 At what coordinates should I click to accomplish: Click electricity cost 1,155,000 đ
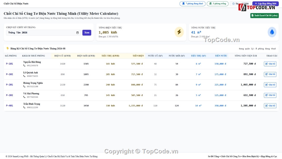[136, 106]
